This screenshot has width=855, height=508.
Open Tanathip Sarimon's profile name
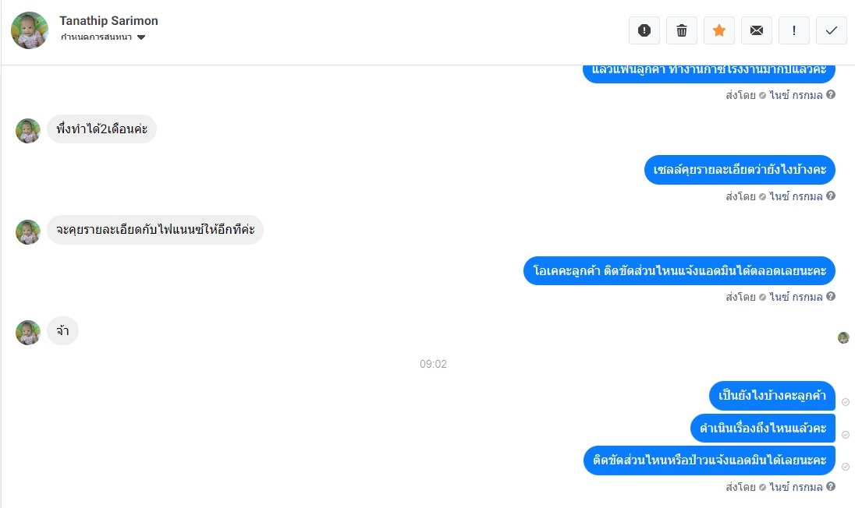[x=108, y=21]
